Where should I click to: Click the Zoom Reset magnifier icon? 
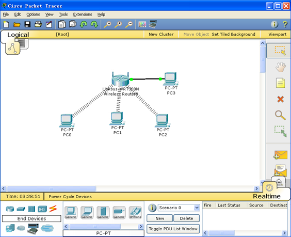[x=118, y=24]
